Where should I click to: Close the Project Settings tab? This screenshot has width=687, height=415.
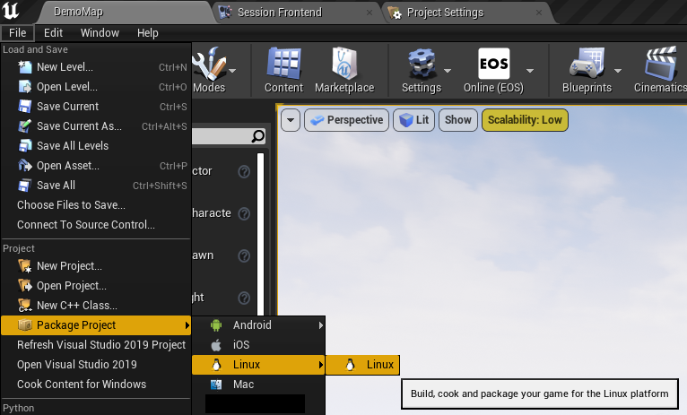[539, 13]
